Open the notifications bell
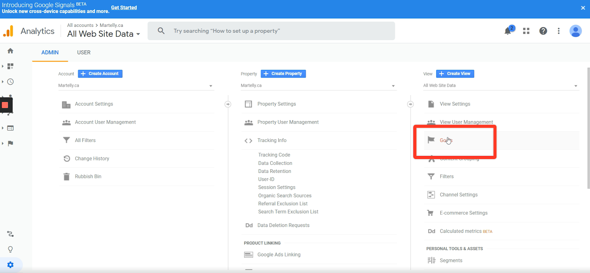Image resolution: width=590 pixels, height=273 pixels. pos(508,31)
